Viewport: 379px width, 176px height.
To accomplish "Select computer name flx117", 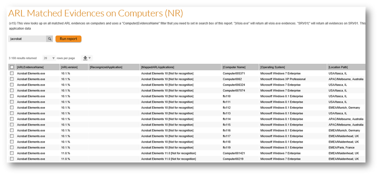I will (226, 136).
